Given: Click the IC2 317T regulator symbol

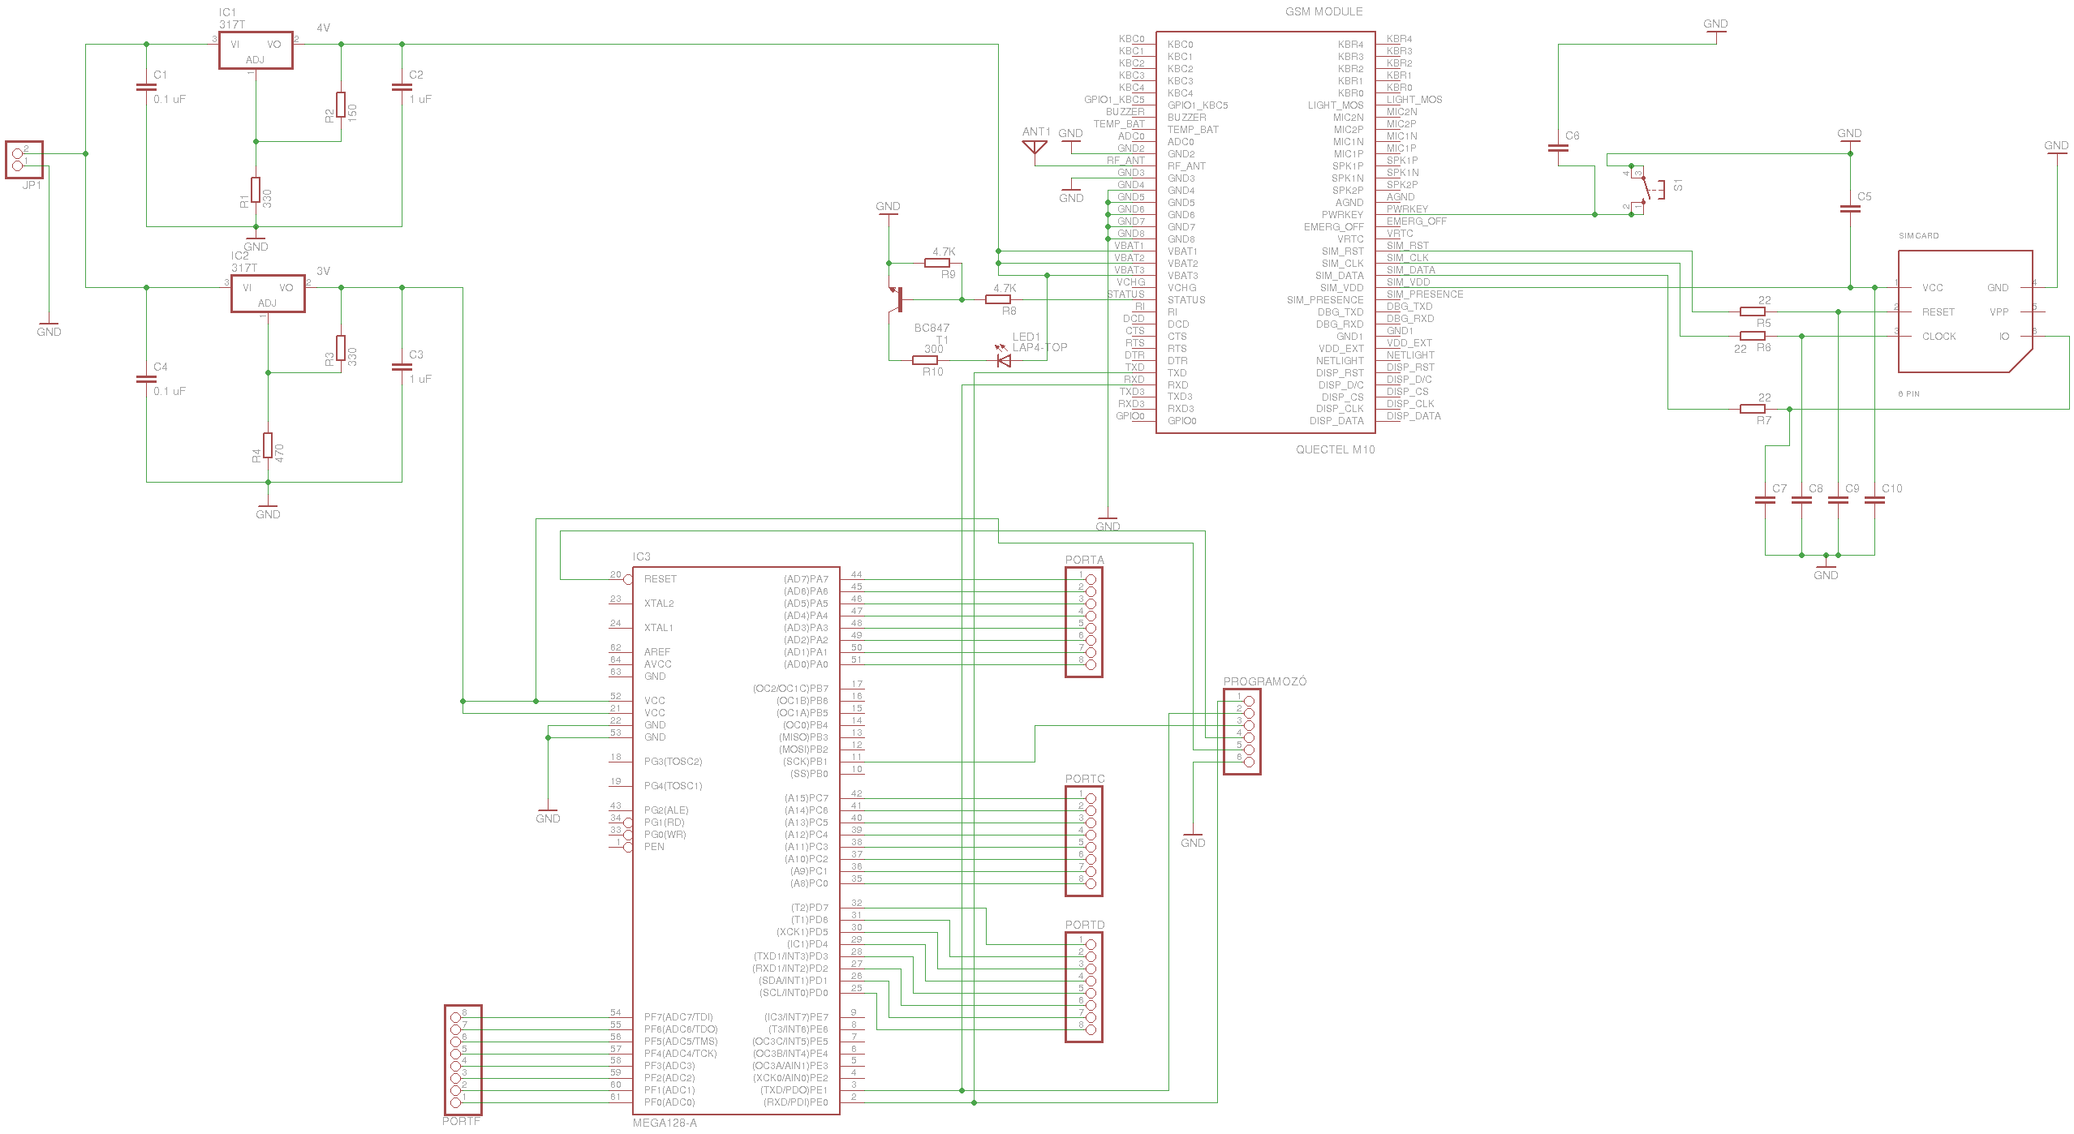Looking at the screenshot, I should coord(267,294).
